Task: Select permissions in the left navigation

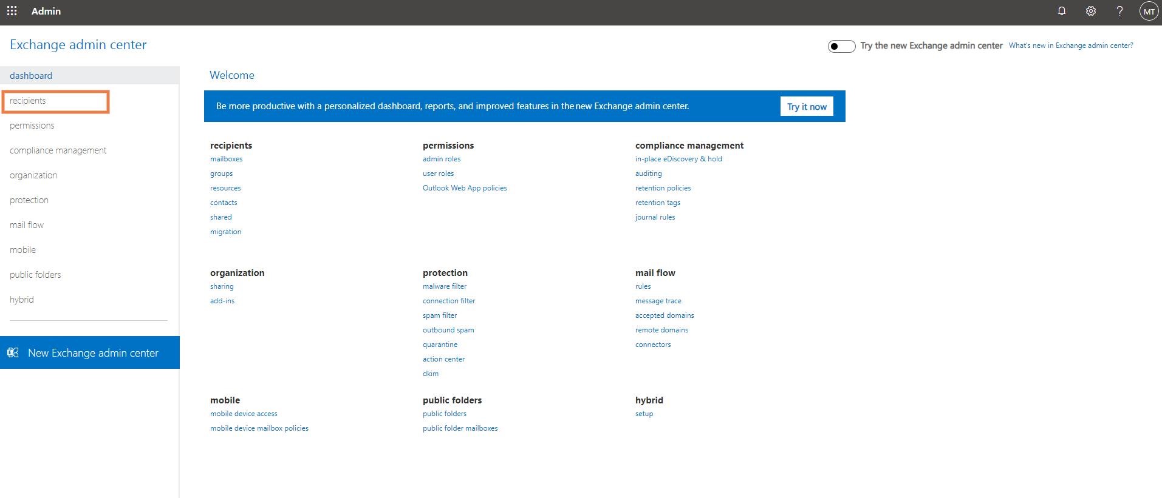Action: click(32, 126)
